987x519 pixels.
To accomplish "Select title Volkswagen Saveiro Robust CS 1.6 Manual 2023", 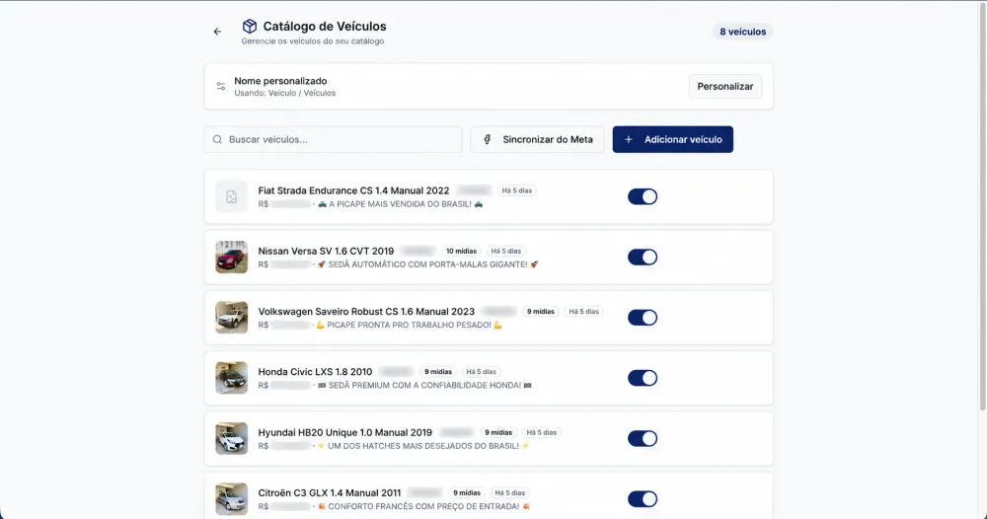I will click(366, 312).
